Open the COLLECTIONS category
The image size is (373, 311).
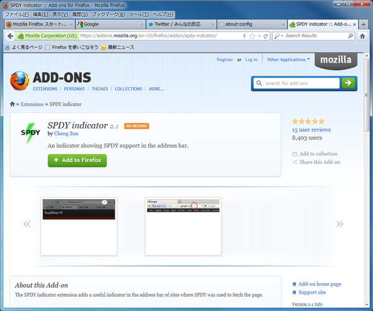128,89
